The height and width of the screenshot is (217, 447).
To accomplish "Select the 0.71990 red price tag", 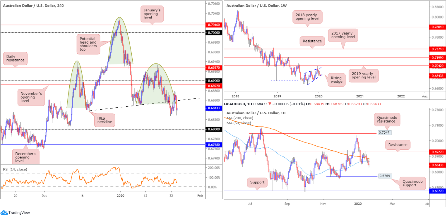I will coord(438,58).
